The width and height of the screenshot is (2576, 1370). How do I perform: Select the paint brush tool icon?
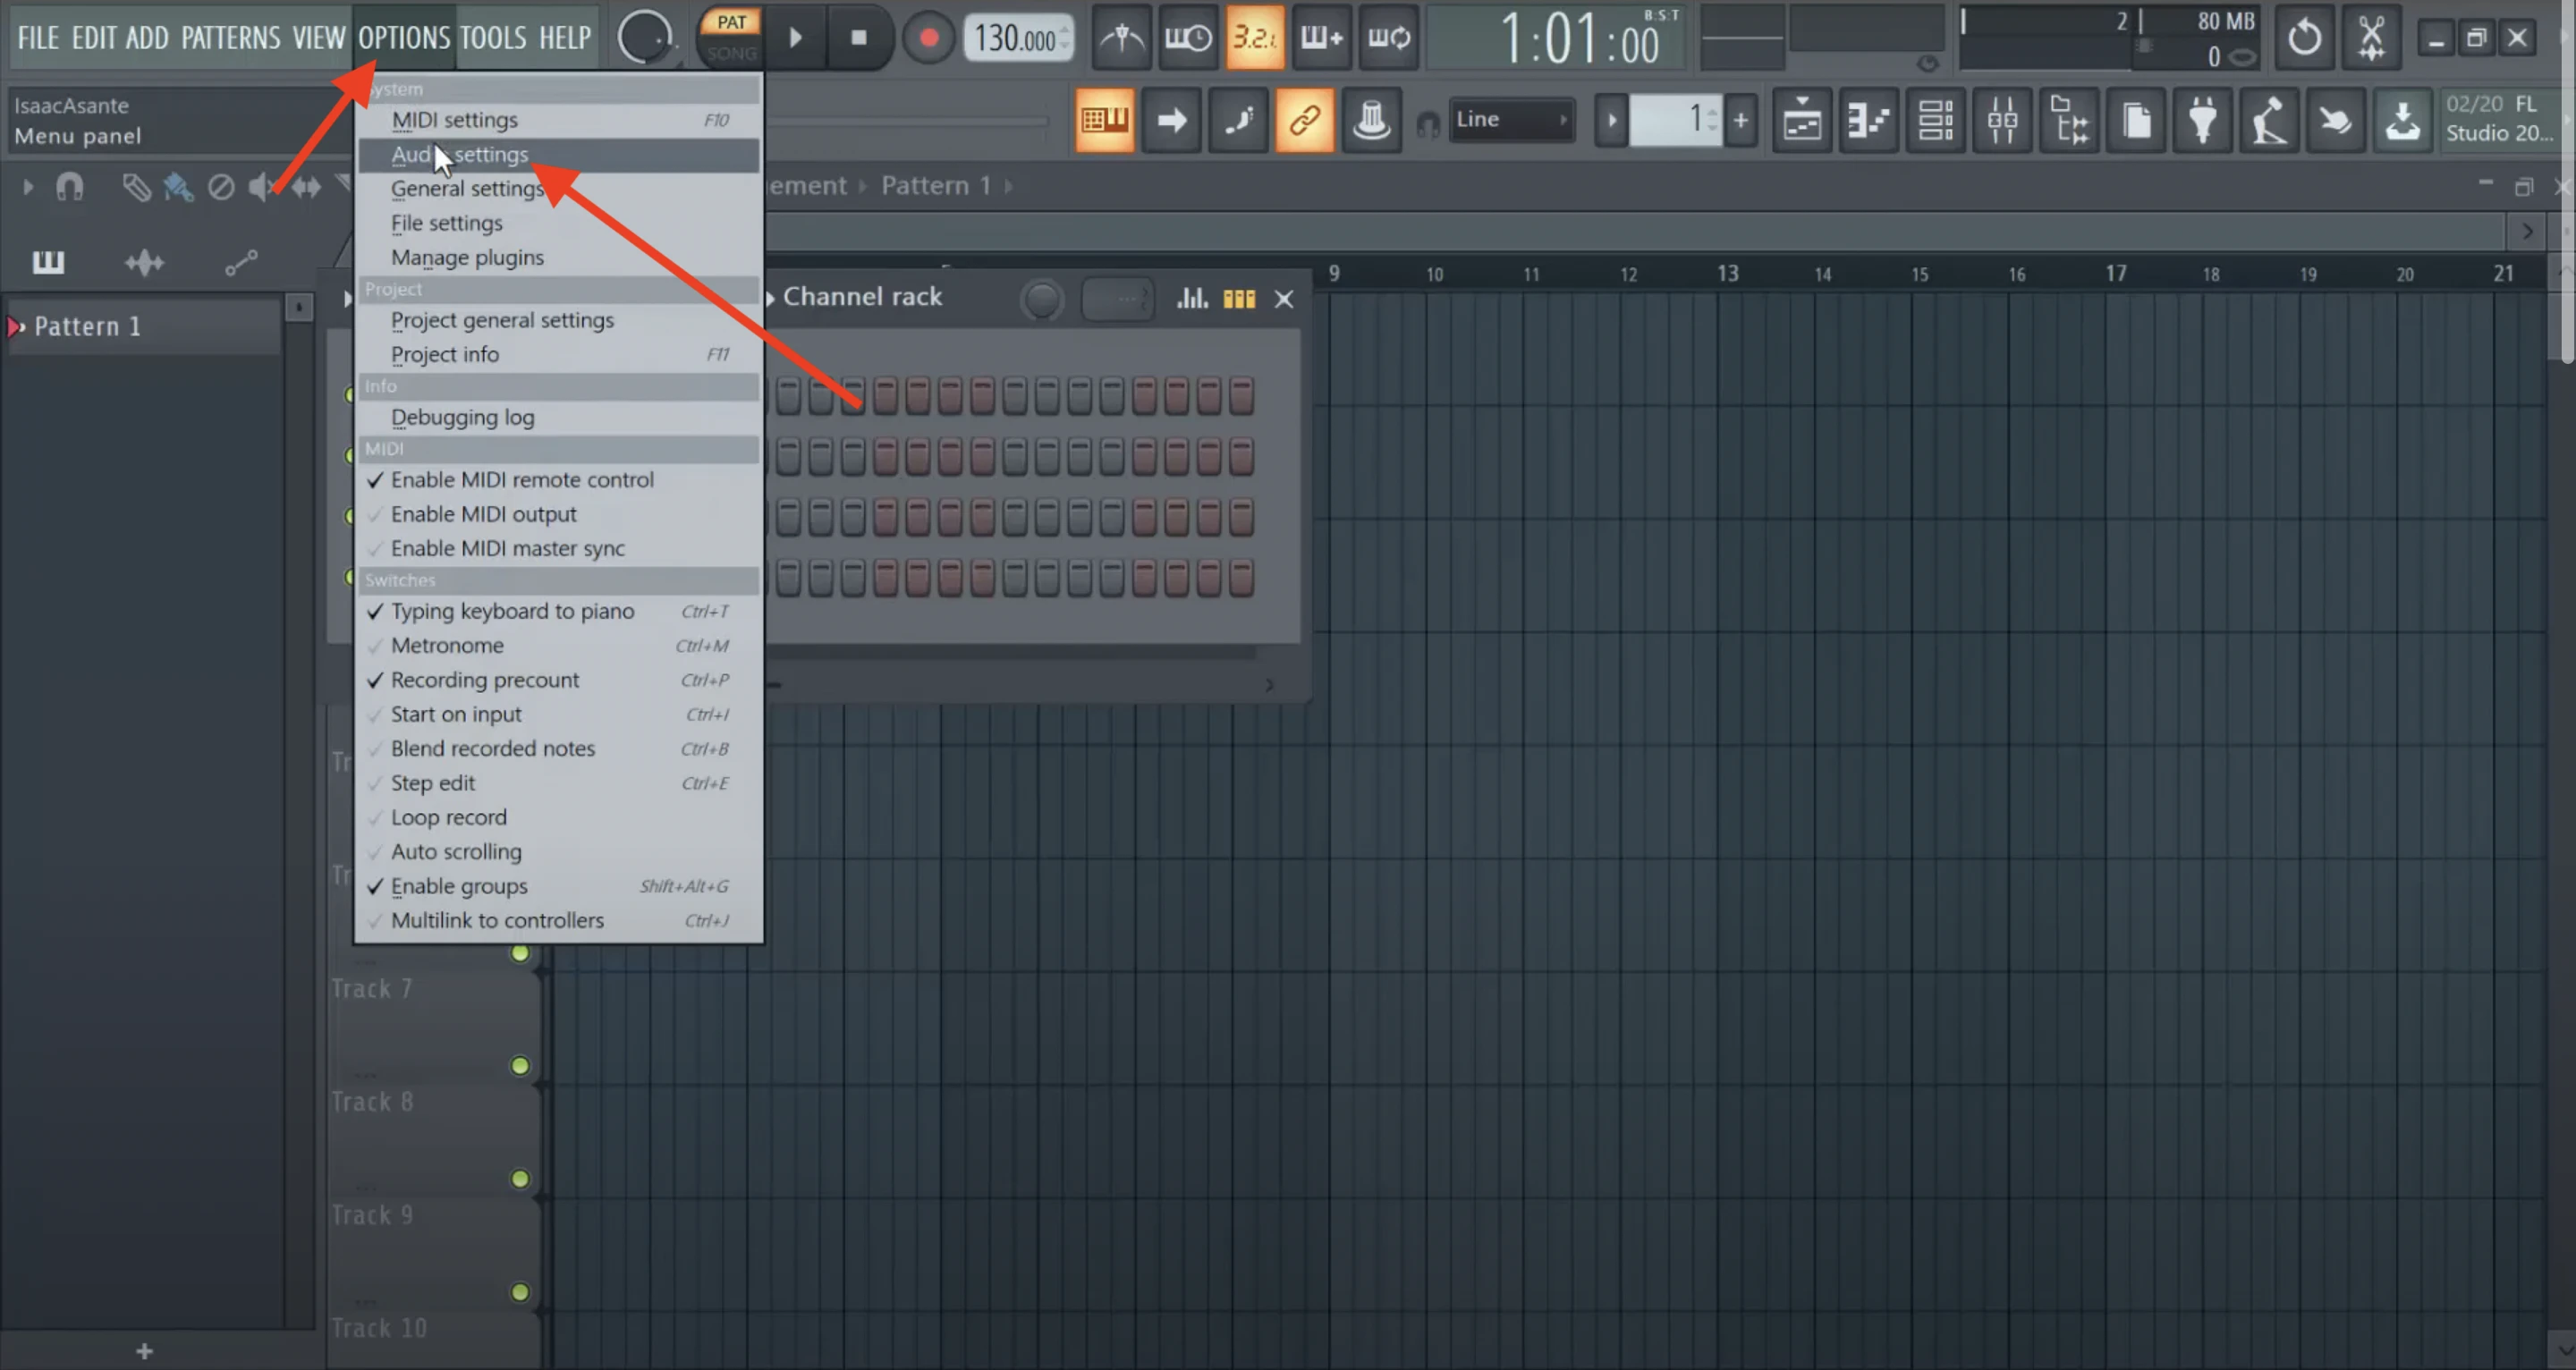click(177, 186)
